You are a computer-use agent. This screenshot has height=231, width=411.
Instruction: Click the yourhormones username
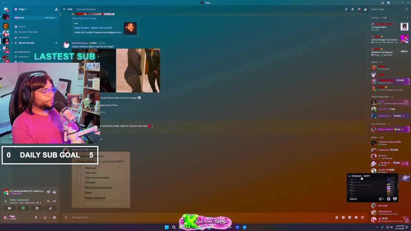click(x=80, y=43)
